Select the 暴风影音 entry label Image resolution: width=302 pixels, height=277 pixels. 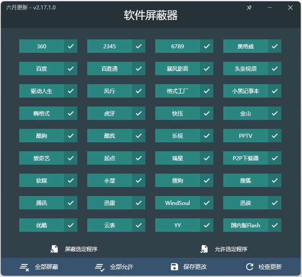coord(178,68)
